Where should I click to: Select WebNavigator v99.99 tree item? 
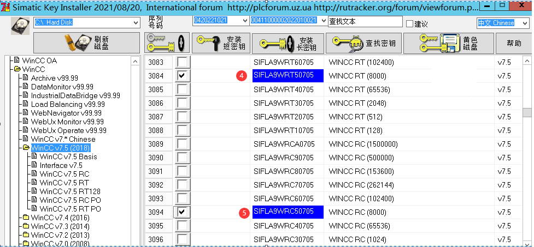point(66,113)
